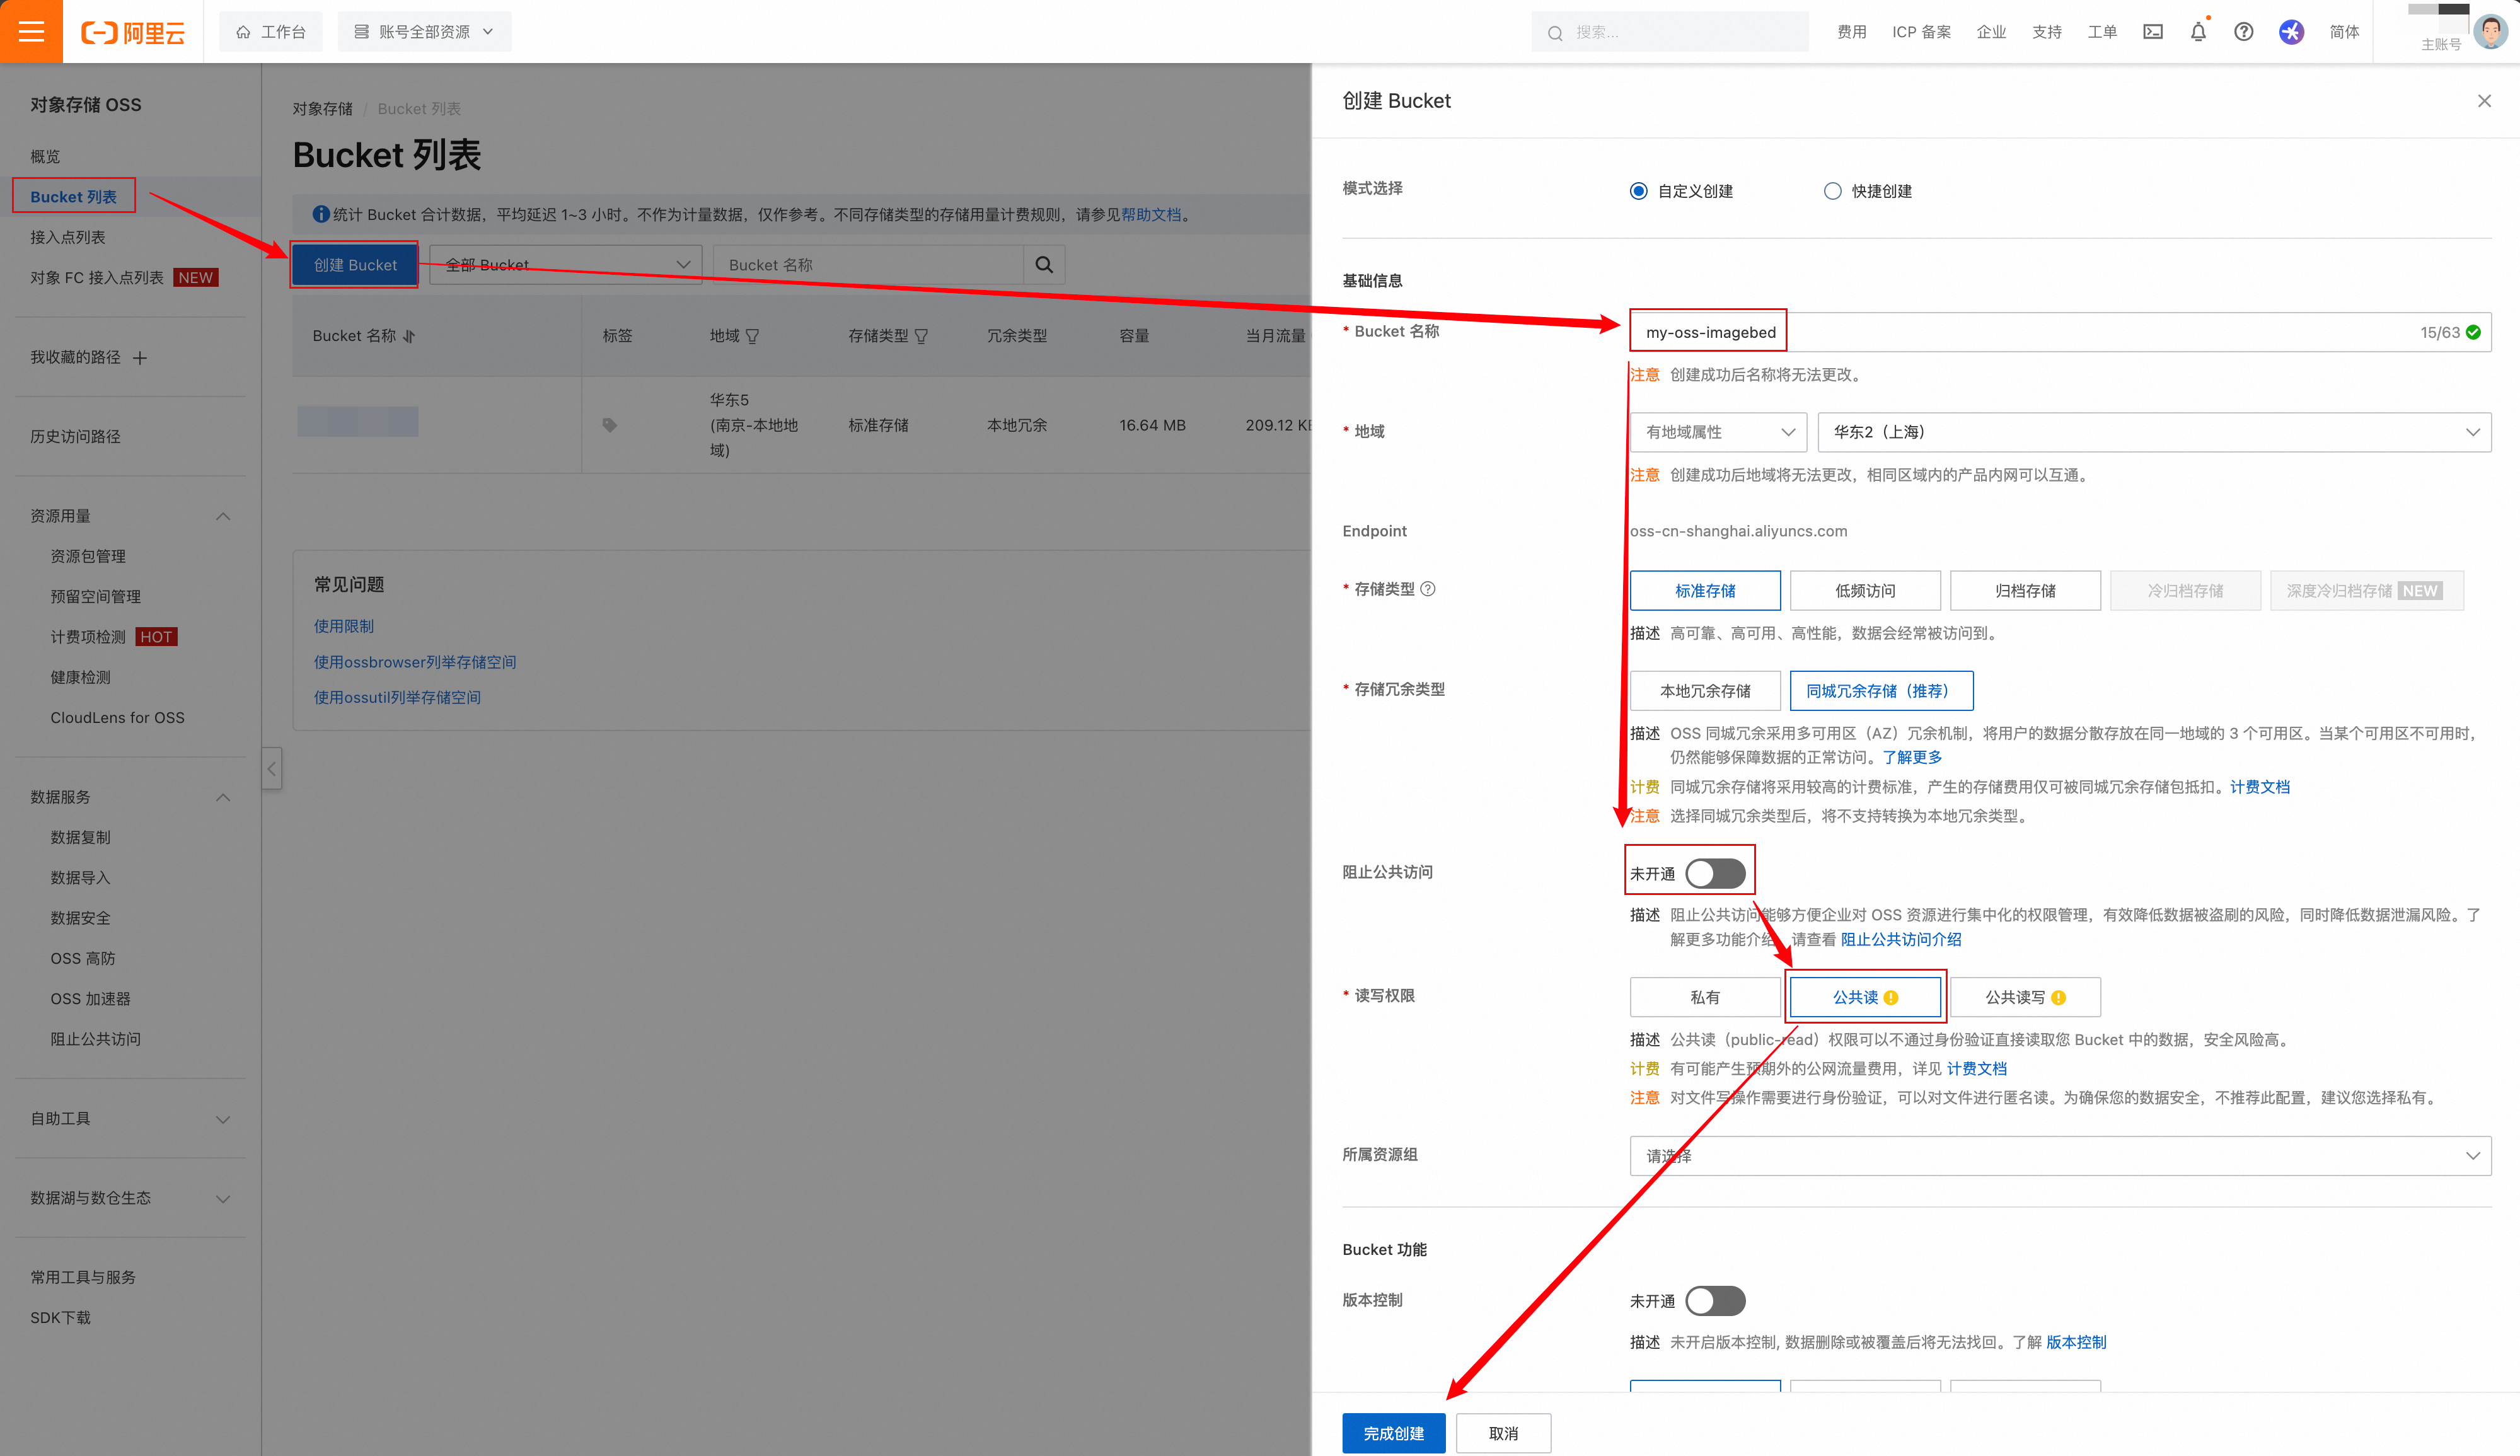
Task: Select zone-redundant storage (recommended)
Action: [1881, 691]
